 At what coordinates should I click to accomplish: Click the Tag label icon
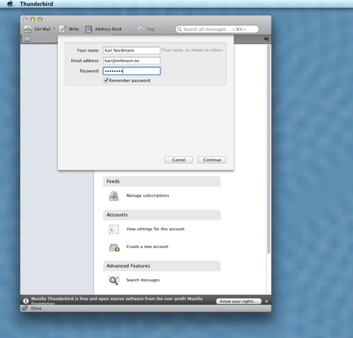tap(140, 29)
